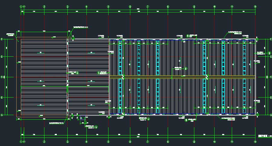The image size is (272, 146).
Task: Select right-side axis bubble B
Action: pos(270,98)
